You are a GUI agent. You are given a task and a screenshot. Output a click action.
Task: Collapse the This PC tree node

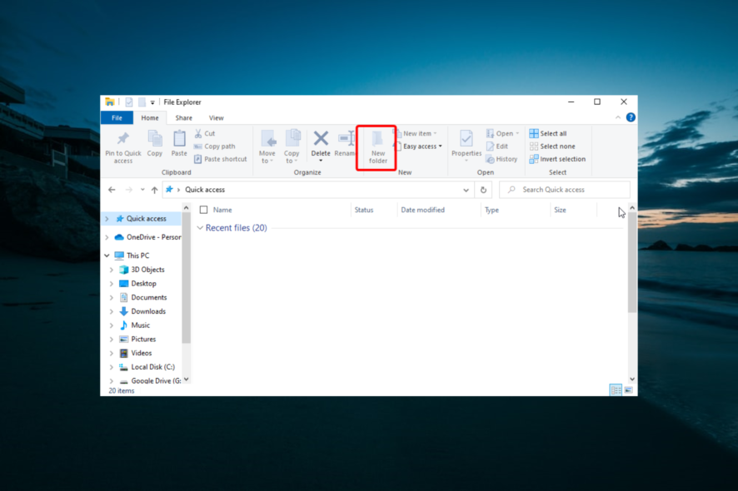[107, 255]
